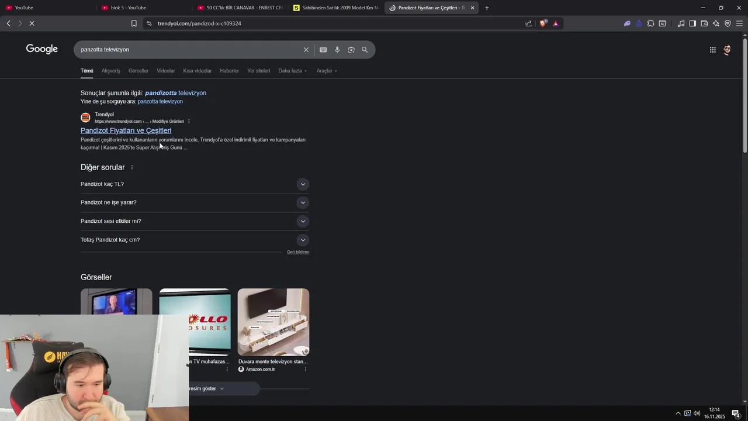Search instead for "panzotta televizyon"
Viewport: 748px width, 421px height.
[160, 102]
